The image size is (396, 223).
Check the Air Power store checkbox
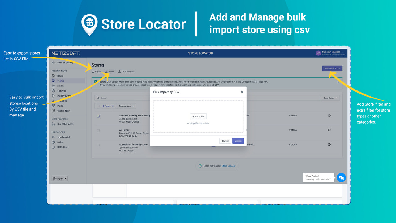(98, 131)
